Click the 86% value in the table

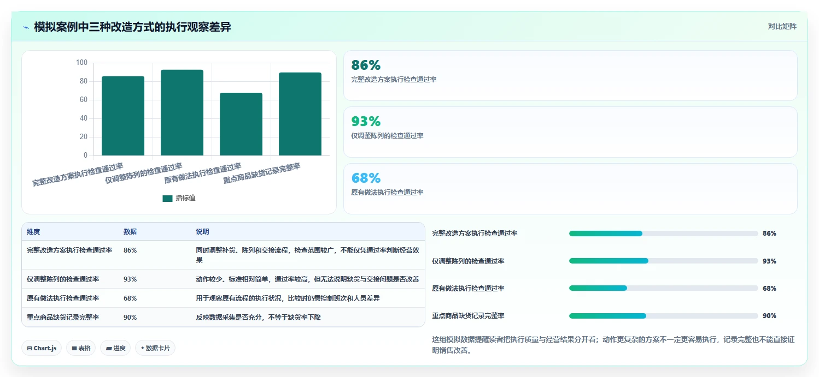pos(130,250)
